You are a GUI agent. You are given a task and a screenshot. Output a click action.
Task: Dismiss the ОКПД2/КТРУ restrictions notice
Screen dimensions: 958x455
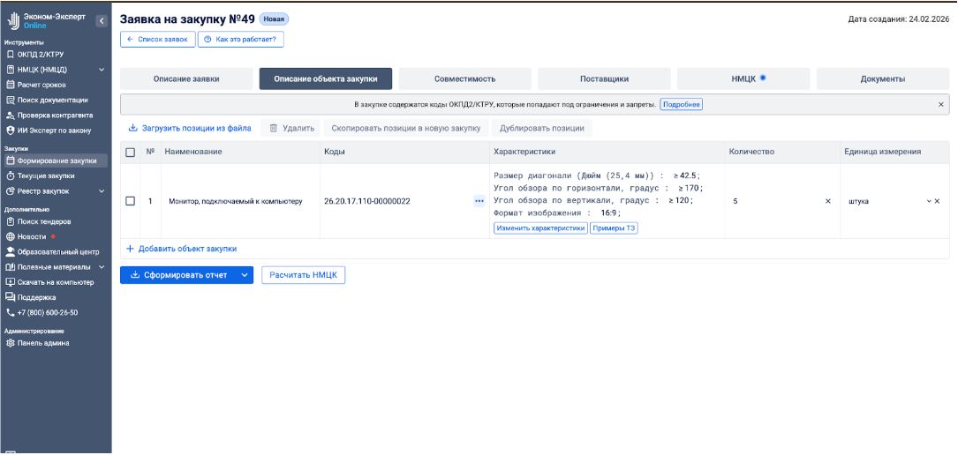[x=940, y=104]
